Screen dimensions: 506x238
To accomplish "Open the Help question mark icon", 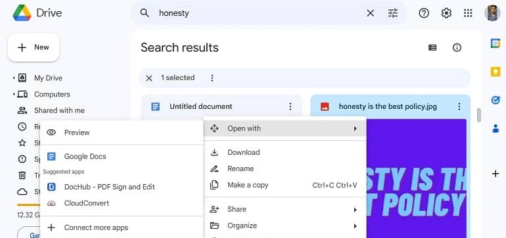I will pos(424,13).
